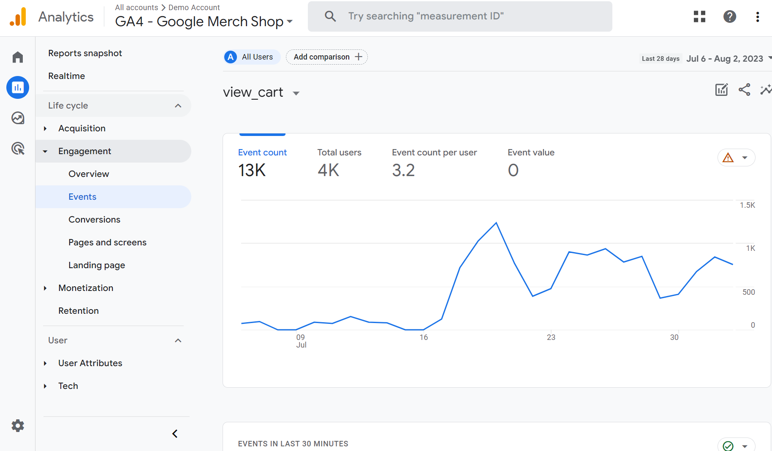Select the Event value metric tab
772x451 pixels.
tap(531, 163)
